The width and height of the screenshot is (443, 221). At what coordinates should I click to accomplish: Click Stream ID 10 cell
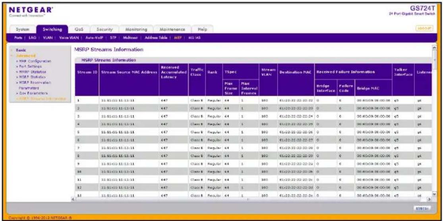87,171
